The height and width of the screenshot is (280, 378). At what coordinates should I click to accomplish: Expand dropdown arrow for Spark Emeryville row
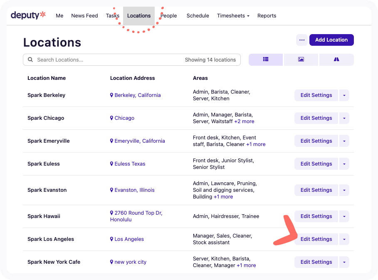pos(344,141)
